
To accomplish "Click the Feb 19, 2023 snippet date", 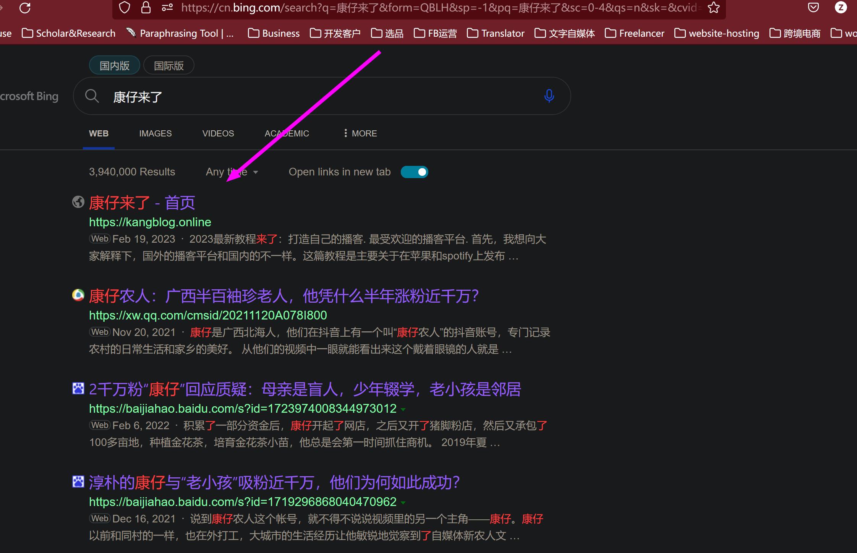I will pyautogui.click(x=144, y=239).
